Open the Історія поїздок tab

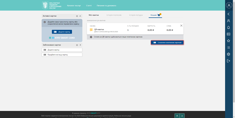point(136,15)
